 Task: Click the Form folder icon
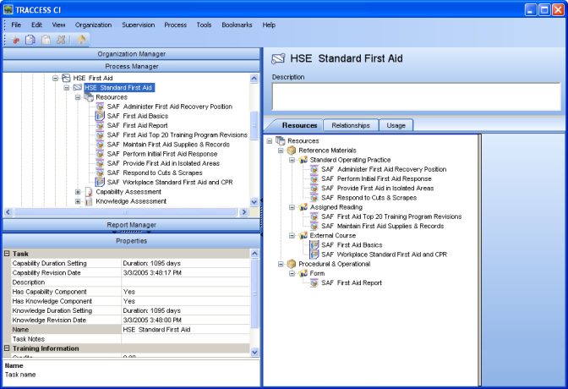pos(303,273)
